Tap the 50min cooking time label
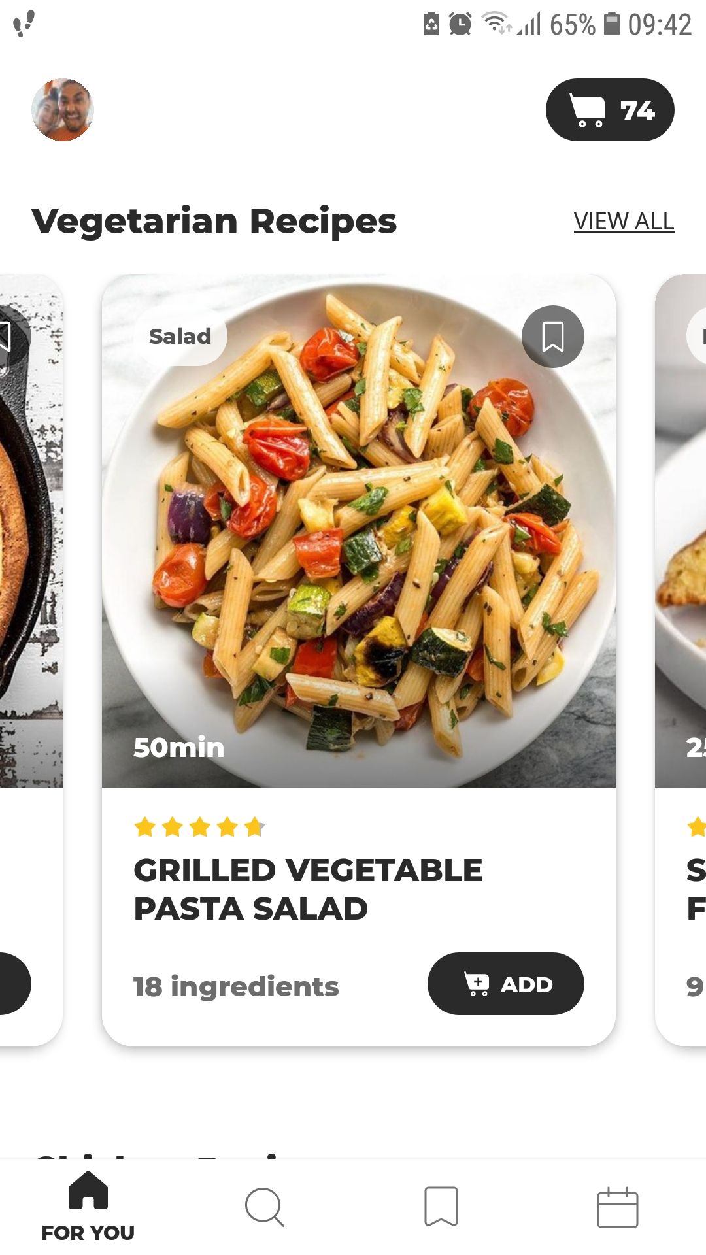Viewport: 706px width, 1255px height. [178, 747]
